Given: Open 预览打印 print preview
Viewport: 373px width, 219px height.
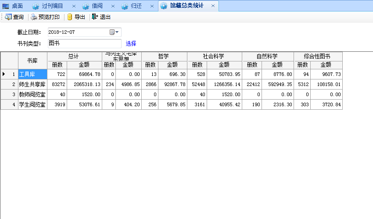Looking at the screenshot, I should [45, 17].
